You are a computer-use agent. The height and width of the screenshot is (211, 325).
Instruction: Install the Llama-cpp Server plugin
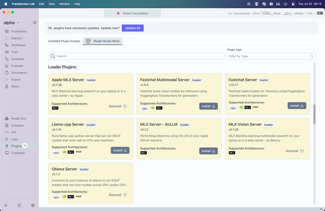(120, 150)
